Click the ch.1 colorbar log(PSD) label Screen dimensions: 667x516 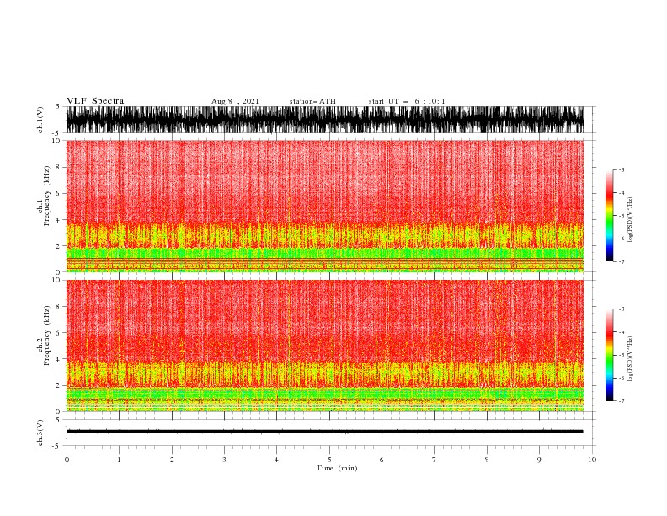point(631,220)
